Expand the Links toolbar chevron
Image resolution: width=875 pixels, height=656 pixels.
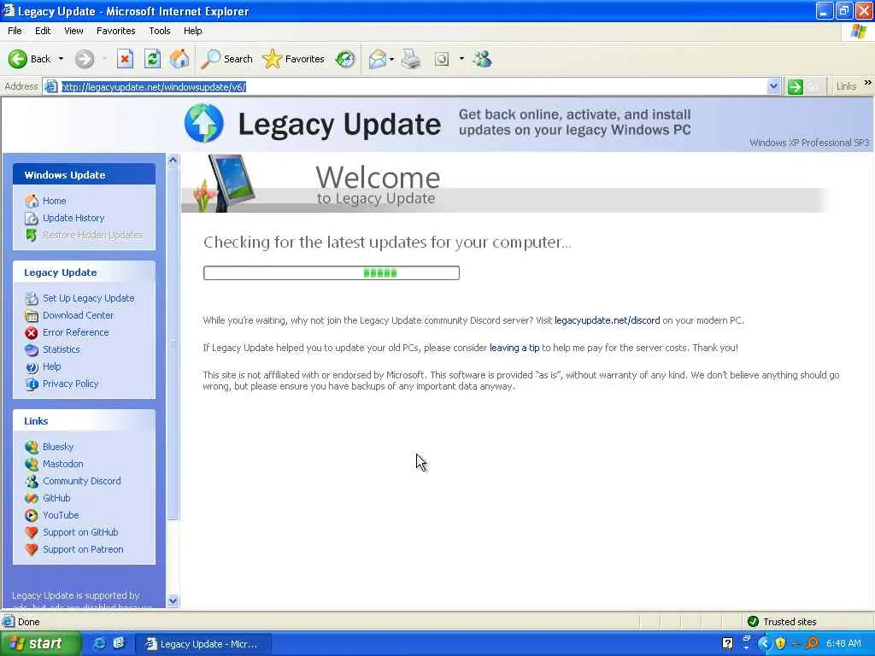pyautogui.click(x=868, y=83)
